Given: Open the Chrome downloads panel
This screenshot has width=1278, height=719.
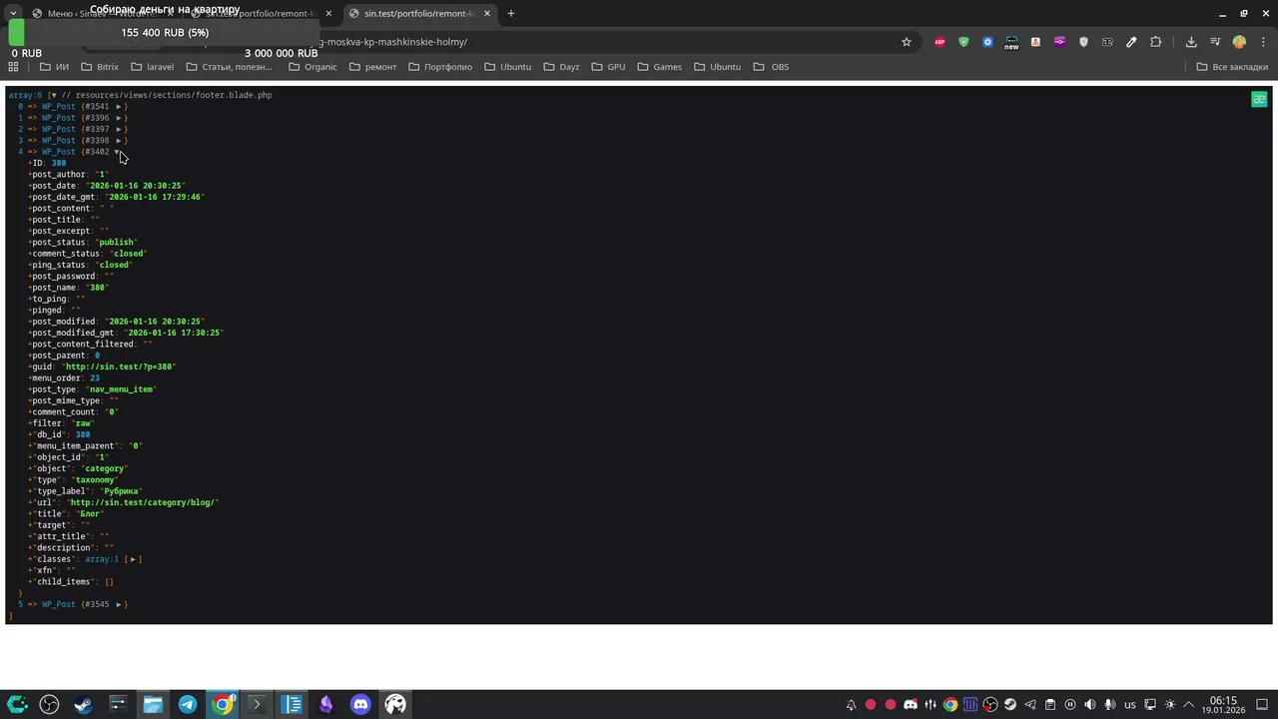Looking at the screenshot, I should tap(1191, 42).
